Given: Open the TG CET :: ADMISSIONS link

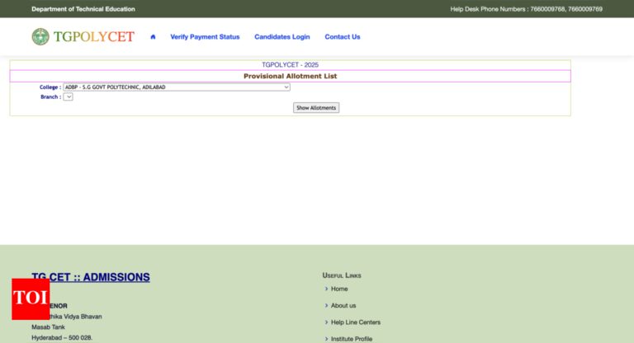Looking at the screenshot, I should [x=91, y=277].
